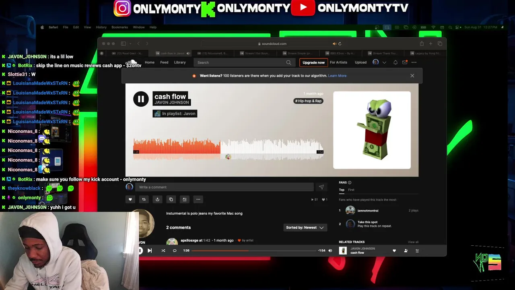Click the player bar progress line

tap(253, 251)
